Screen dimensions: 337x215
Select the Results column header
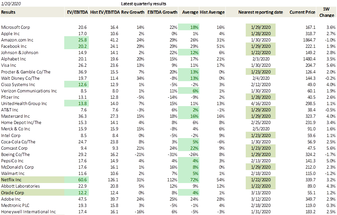pos(8,12)
